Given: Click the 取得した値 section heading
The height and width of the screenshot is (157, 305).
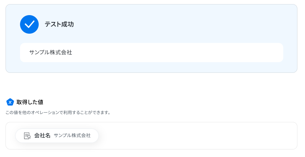Looking at the screenshot, I should tap(30, 102).
